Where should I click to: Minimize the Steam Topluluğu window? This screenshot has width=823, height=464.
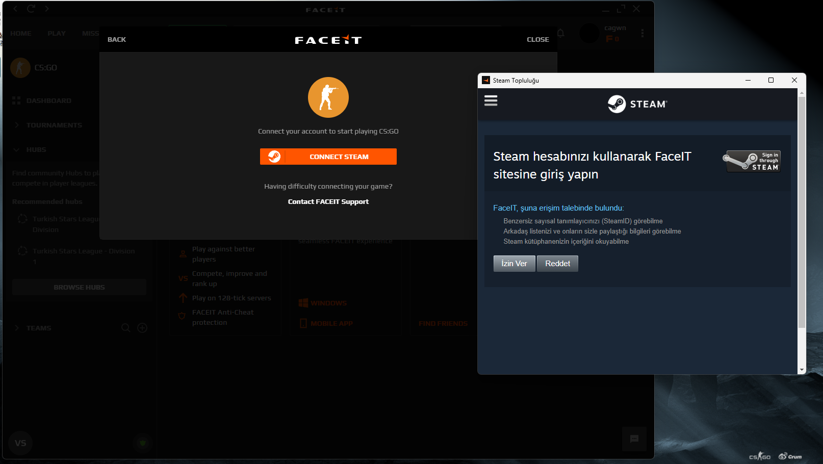[748, 80]
